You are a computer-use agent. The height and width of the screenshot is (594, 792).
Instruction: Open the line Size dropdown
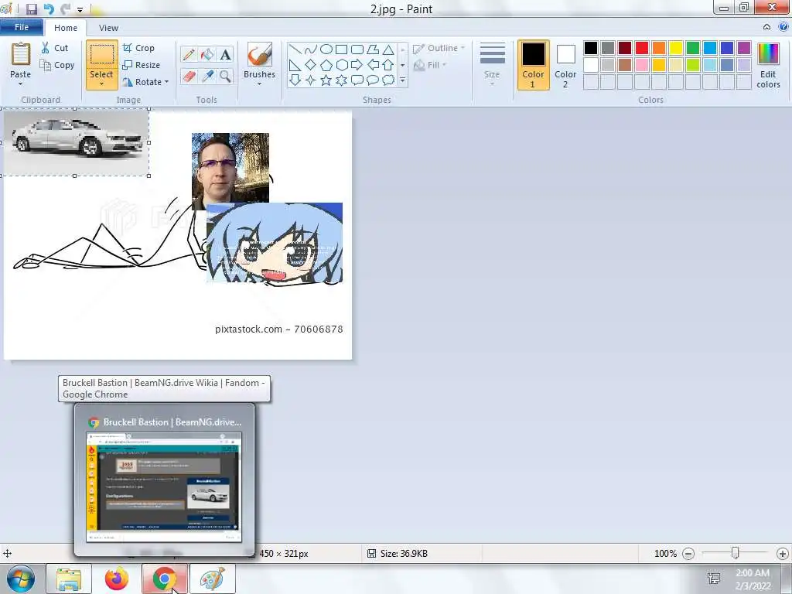pos(492,65)
